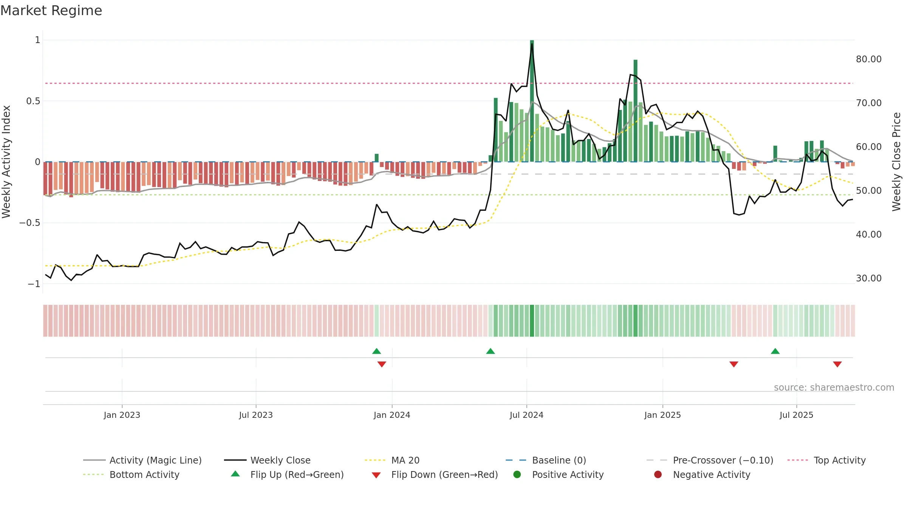Viewport: 907px width, 510px height.
Task: Click the Jan 2024 x-axis label
Action: [x=392, y=415]
